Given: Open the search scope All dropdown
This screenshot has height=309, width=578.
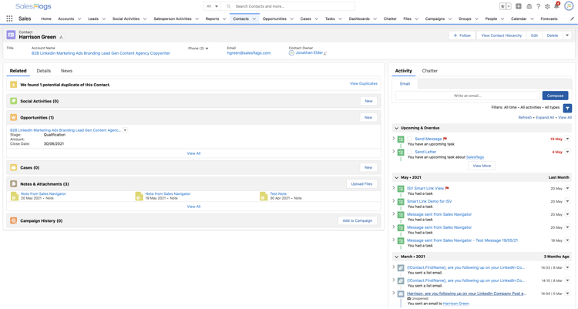Looking at the screenshot, I should (x=213, y=6).
